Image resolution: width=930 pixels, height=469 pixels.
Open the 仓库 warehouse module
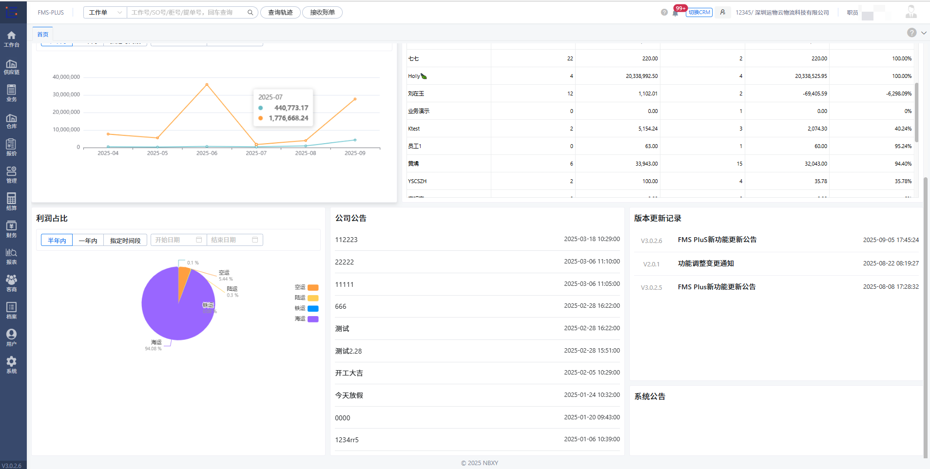12,121
